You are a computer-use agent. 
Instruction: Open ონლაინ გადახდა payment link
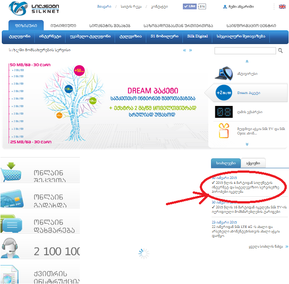pos(50,201)
